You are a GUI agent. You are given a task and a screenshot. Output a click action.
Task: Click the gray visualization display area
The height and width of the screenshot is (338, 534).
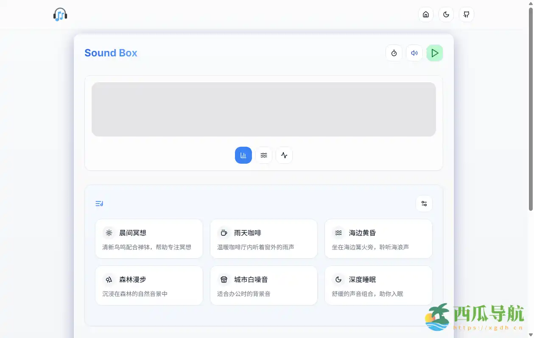(263, 109)
